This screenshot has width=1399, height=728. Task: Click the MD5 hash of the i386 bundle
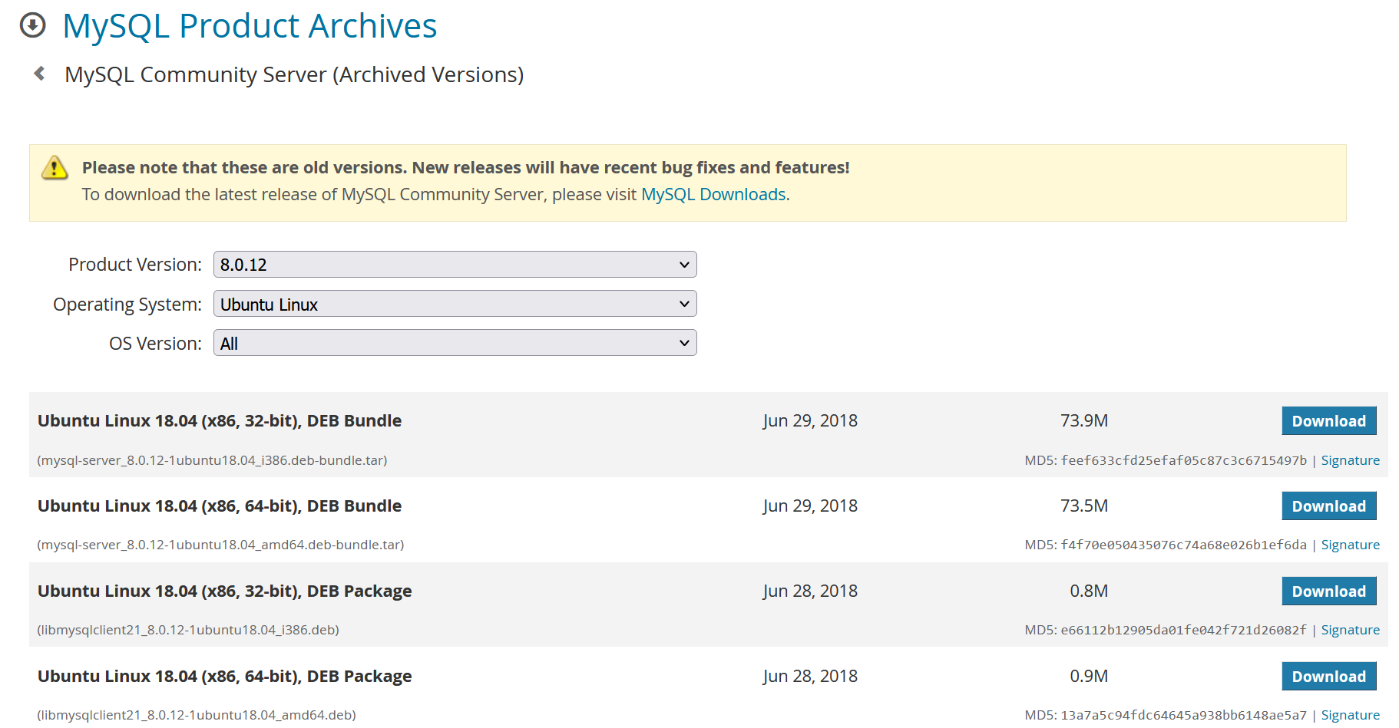tap(1183, 460)
